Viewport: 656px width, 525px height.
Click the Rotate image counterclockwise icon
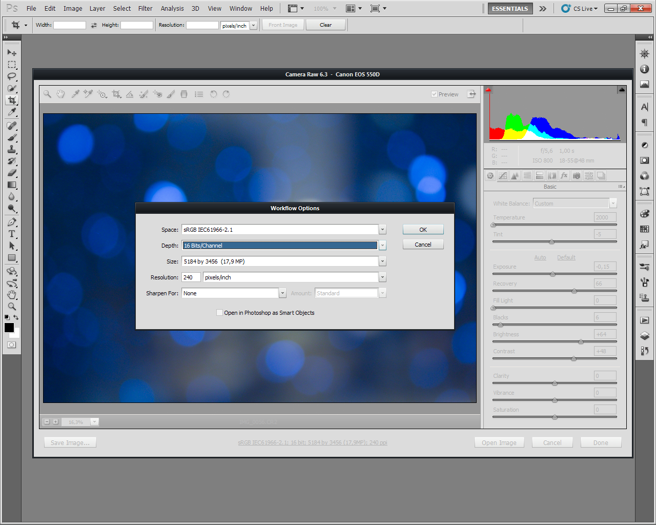213,94
